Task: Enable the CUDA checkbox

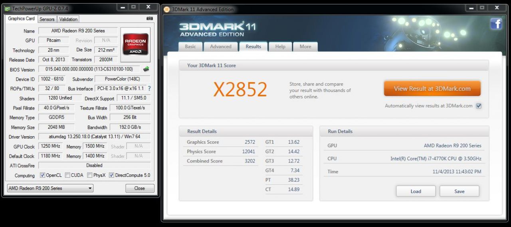Action: tap(67, 175)
